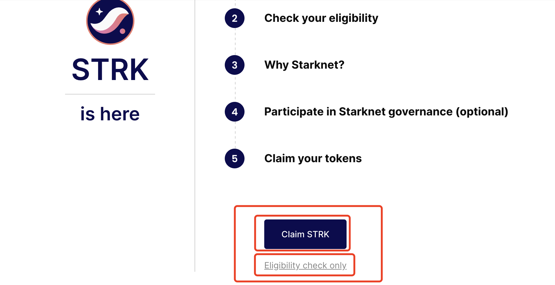The image size is (555, 285).
Task: Open the "Claim your tokens" step
Action: pyautogui.click(x=313, y=159)
